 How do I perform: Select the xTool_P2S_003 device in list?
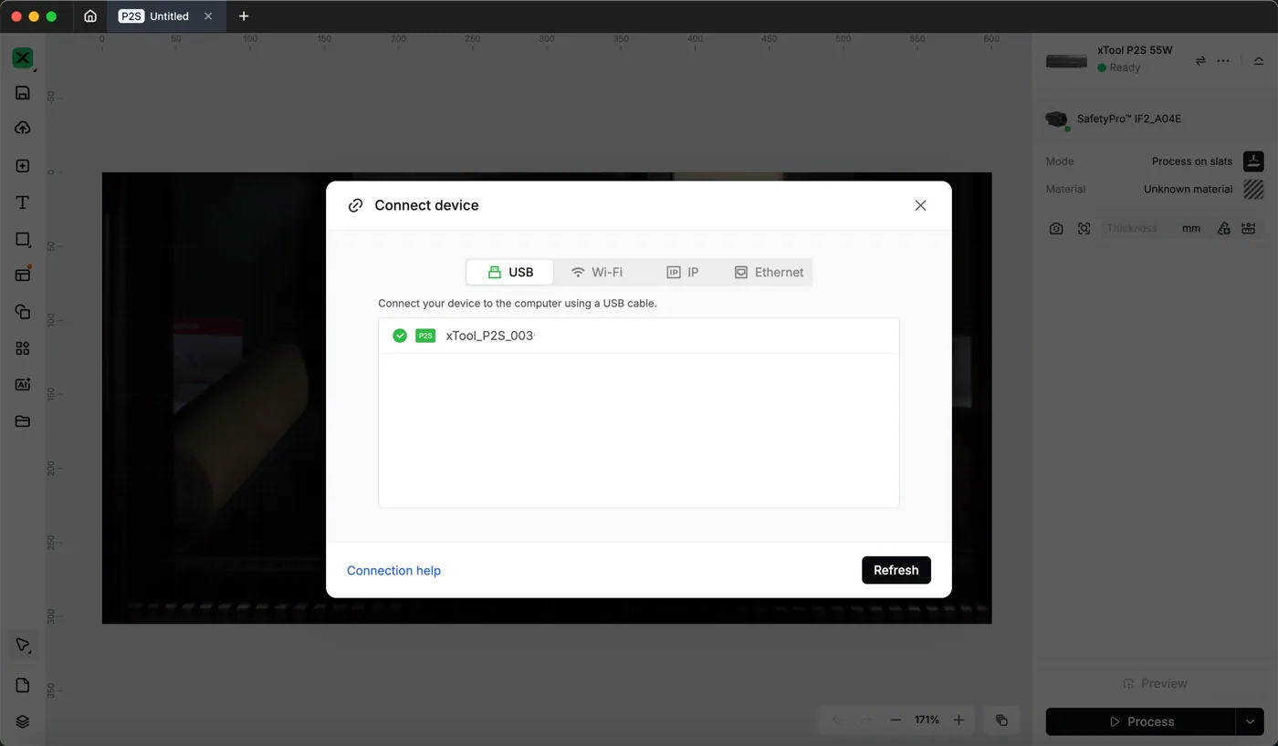[x=639, y=336]
